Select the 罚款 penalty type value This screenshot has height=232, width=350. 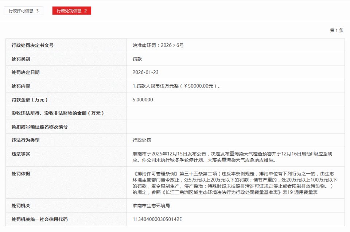click(x=137, y=59)
